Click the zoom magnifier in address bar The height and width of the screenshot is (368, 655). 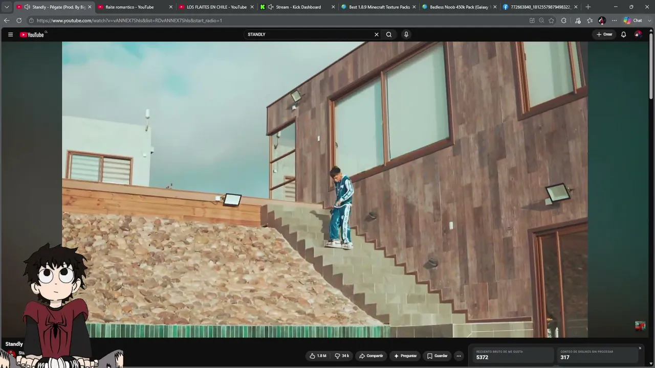point(541,20)
